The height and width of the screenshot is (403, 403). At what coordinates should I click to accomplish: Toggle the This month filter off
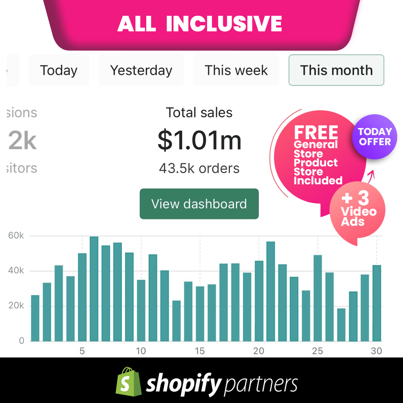336,70
